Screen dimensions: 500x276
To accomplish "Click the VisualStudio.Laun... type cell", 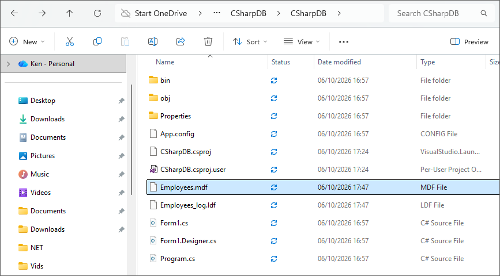I will click(x=450, y=152).
